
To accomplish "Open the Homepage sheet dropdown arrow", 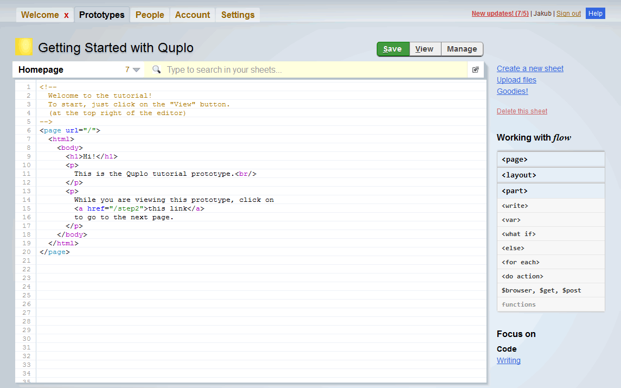I will point(136,70).
